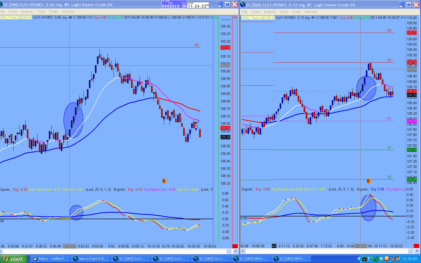Click right chart scrollbar right arrow

417,251
